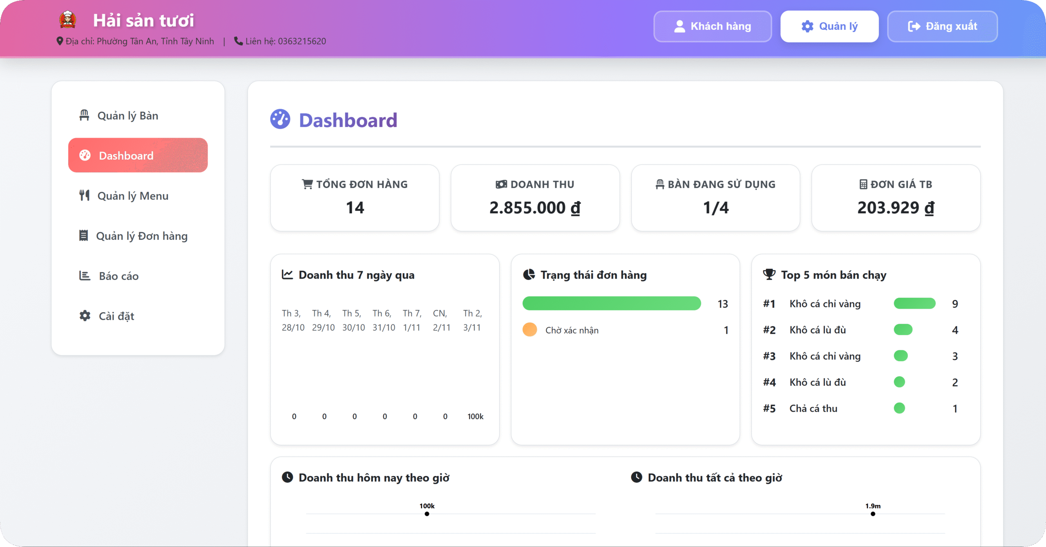
Task: Click the gear icon next to Cài đặt
Action: coord(85,316)
